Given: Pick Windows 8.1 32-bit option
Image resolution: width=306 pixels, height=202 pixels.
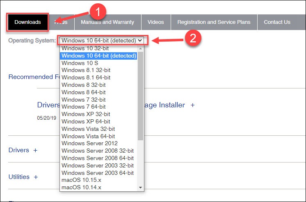Looking at the screenshot, I should pos(98,70).
